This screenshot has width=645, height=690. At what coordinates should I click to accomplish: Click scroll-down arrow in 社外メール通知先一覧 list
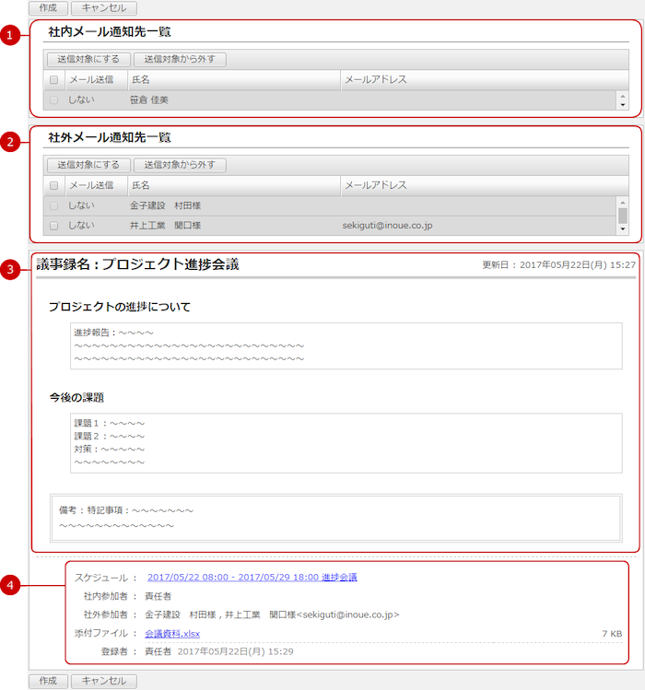pos(623,229)
